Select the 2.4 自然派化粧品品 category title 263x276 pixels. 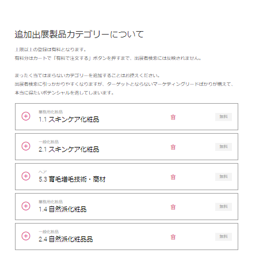(x=66, y=239)
